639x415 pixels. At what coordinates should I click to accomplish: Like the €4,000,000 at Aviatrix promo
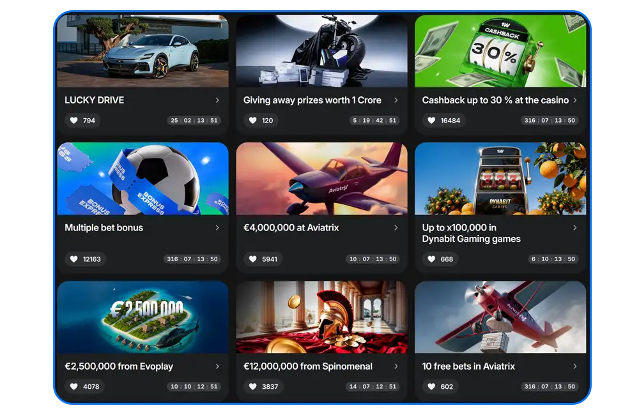(x=252, y=259)
